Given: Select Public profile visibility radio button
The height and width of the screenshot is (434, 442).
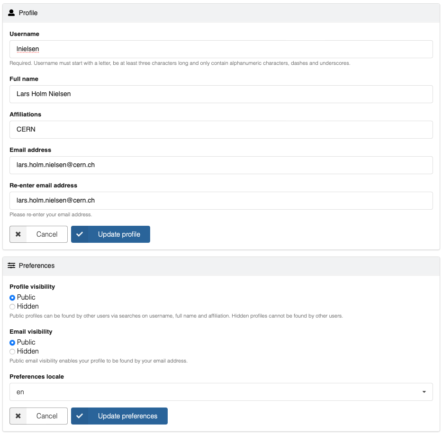Looking at the screenshot, I should point(13,298).
